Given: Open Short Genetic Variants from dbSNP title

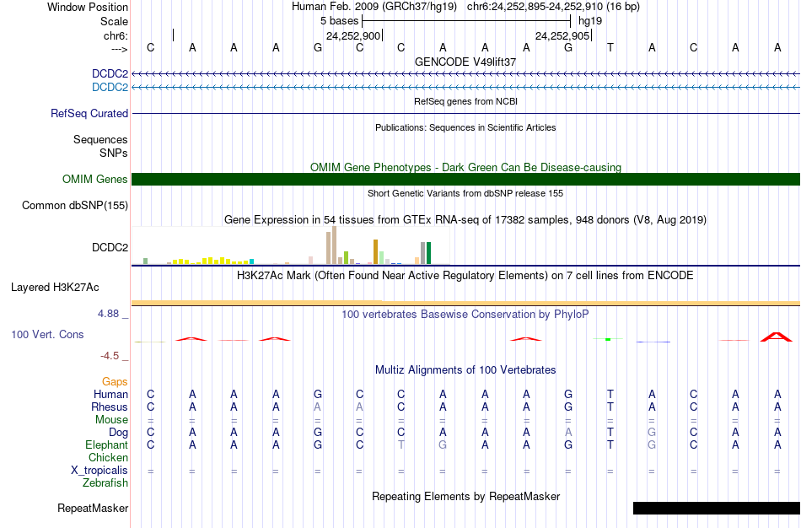Looking at the screenshot, I should point(465,193).
